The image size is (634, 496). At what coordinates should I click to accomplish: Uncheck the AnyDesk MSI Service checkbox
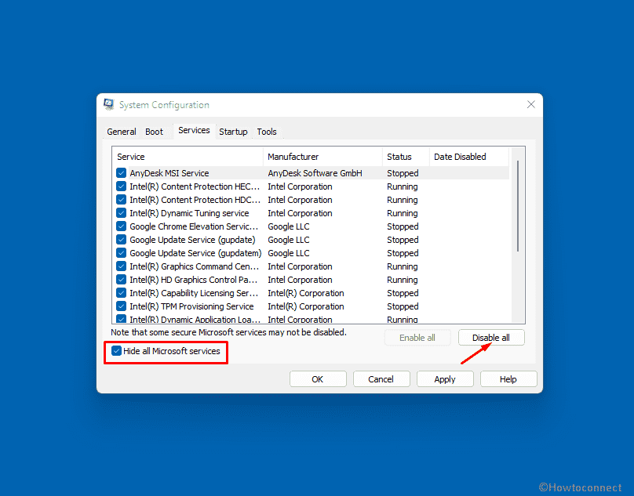click(x=121, y=173)
